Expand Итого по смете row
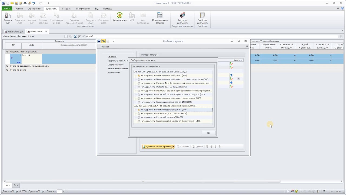The image size is (346, 195). pos(7,70)
